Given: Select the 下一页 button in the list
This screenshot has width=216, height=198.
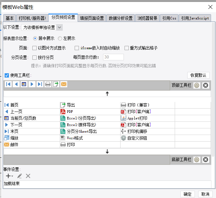Looking at the screenshot, I should [32, 125].
